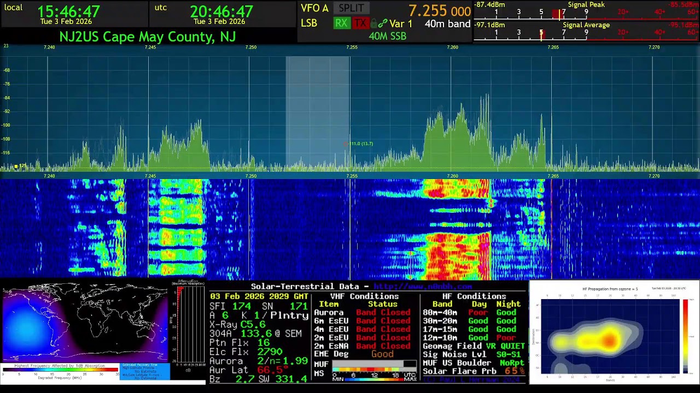Image resolution: width=700 pixels, height=393 pixels.
Task: Click the -85.5dBm peak-hold reading
Action: pos(683,5)
